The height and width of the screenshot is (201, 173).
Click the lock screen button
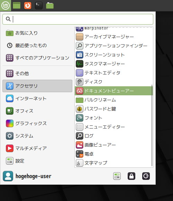(x=131, y=176)
